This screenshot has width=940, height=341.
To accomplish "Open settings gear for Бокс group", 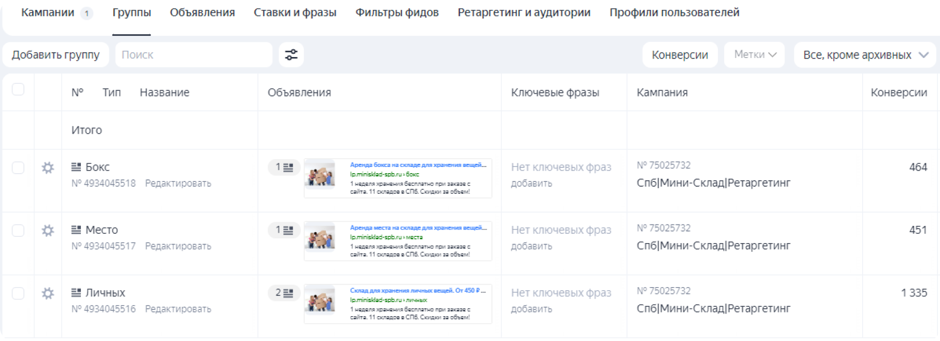I will click(x=48, y=168).
